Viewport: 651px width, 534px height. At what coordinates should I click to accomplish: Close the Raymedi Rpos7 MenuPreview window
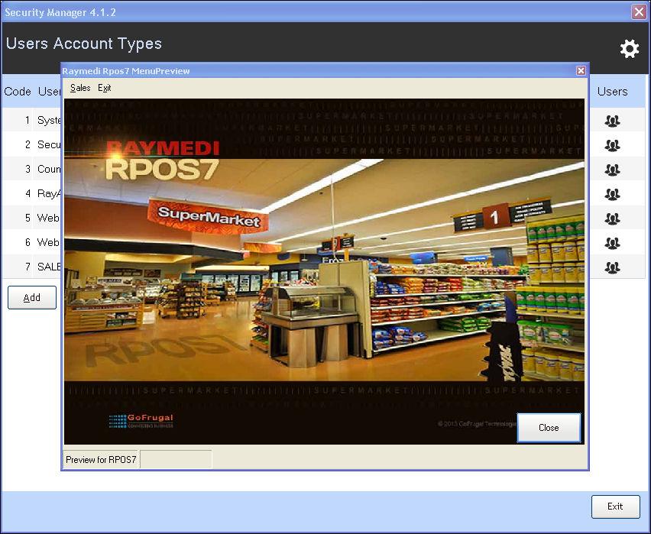[x=581, y=71]
